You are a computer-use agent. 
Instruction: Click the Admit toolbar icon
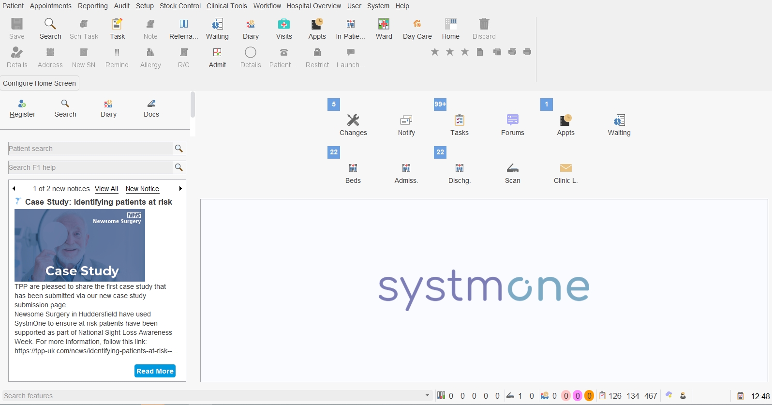(217, 57)
